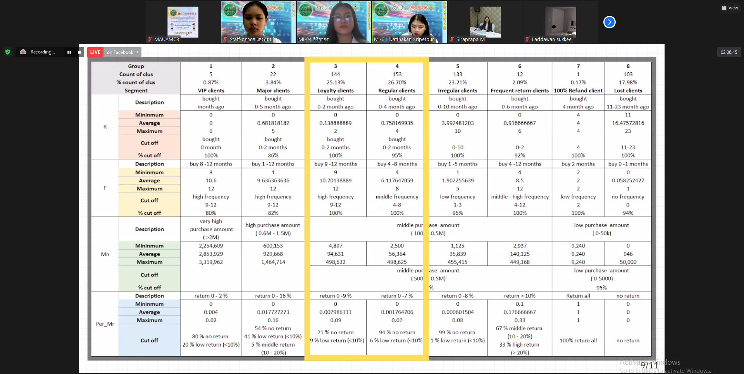This screenshot has width=744, height=374.
Task: Pause the recording
Action: tap(69, 52)
